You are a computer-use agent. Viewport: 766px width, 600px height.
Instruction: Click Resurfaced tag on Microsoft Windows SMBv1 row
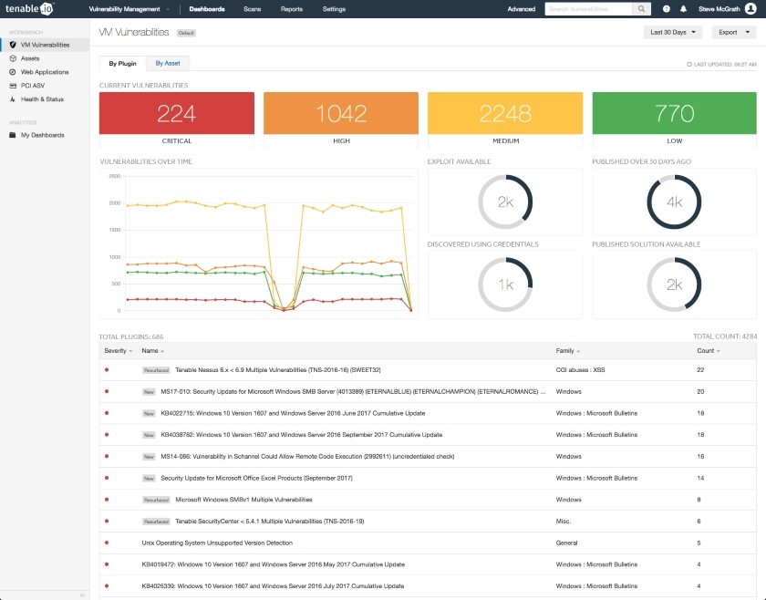[x=156, y=500]
